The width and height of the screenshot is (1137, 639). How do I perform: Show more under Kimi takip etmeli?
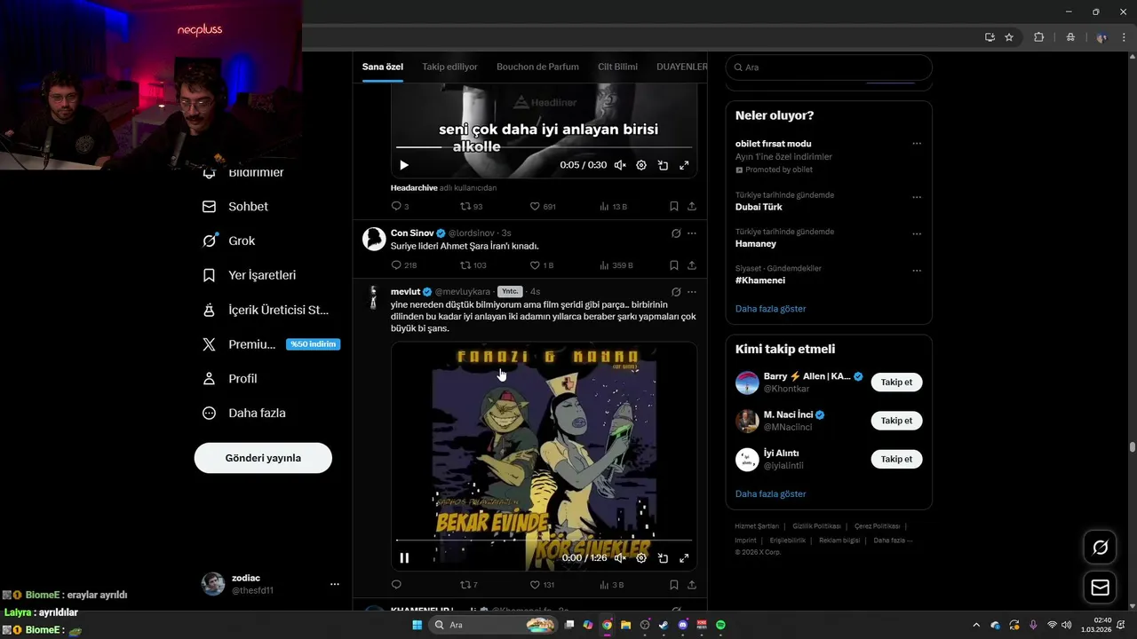[771, 493]
